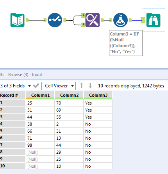Click Column2 cell with value 70
The height and width of the screenshot is (174, 168).
(x=69, y=103)
